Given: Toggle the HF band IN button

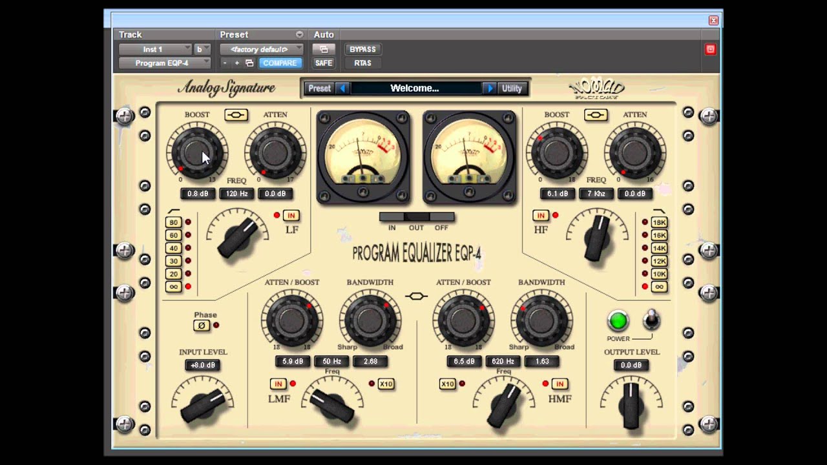Looking at the screenshot, I should coord(541,216).
